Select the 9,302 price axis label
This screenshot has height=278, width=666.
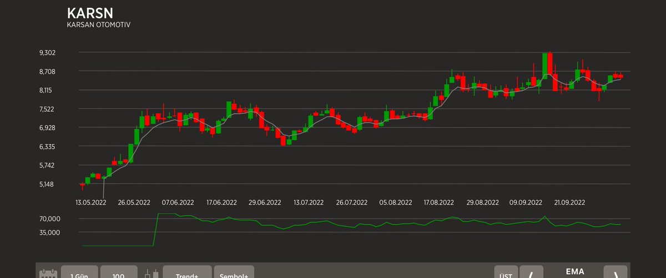(47, 53)
